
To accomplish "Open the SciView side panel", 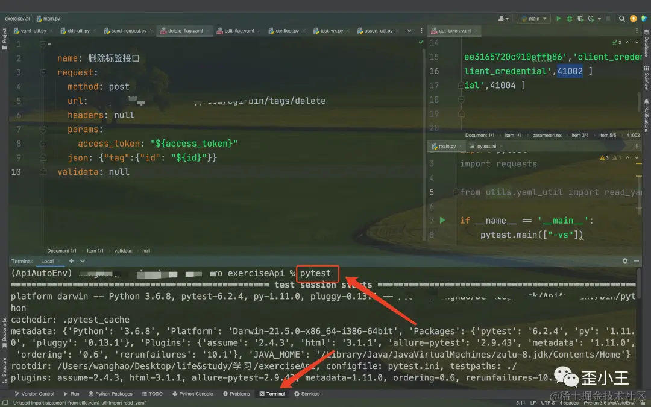I will click(646, 78).
